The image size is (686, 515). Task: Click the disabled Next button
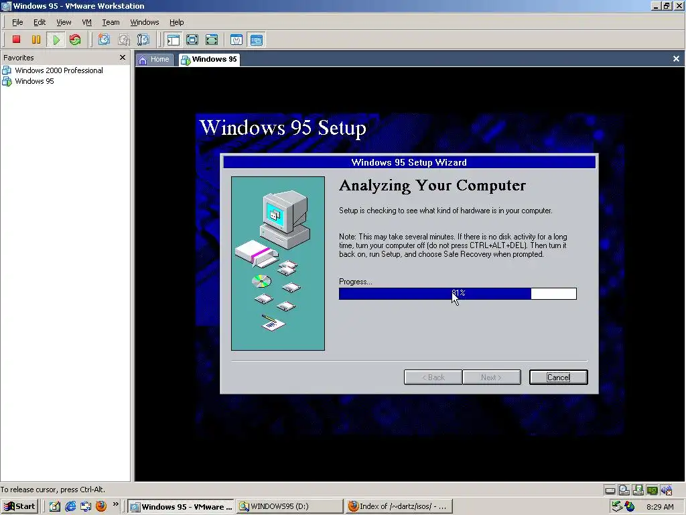point(491,377)
